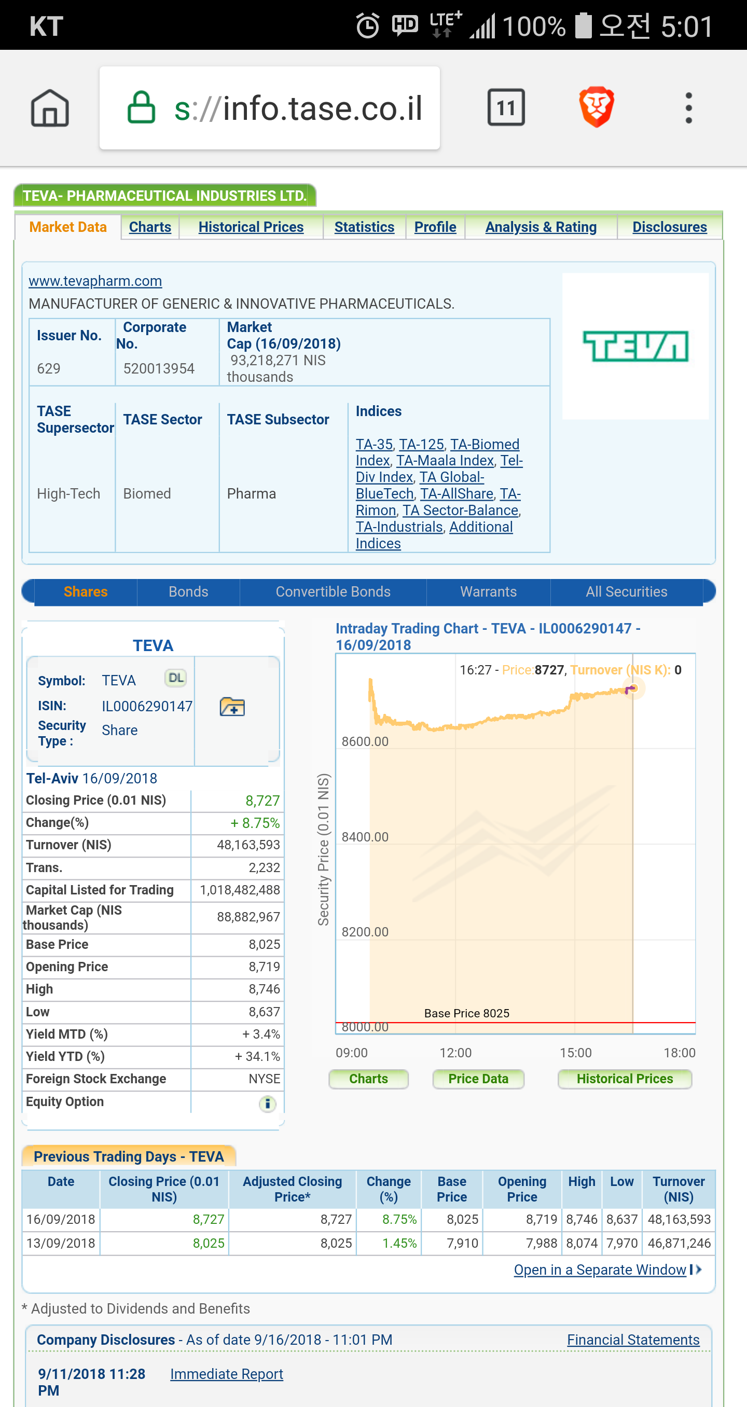Click the green Historical Prices button
The width and height of the screenshot is (747, 1407).
point(625,1079)
